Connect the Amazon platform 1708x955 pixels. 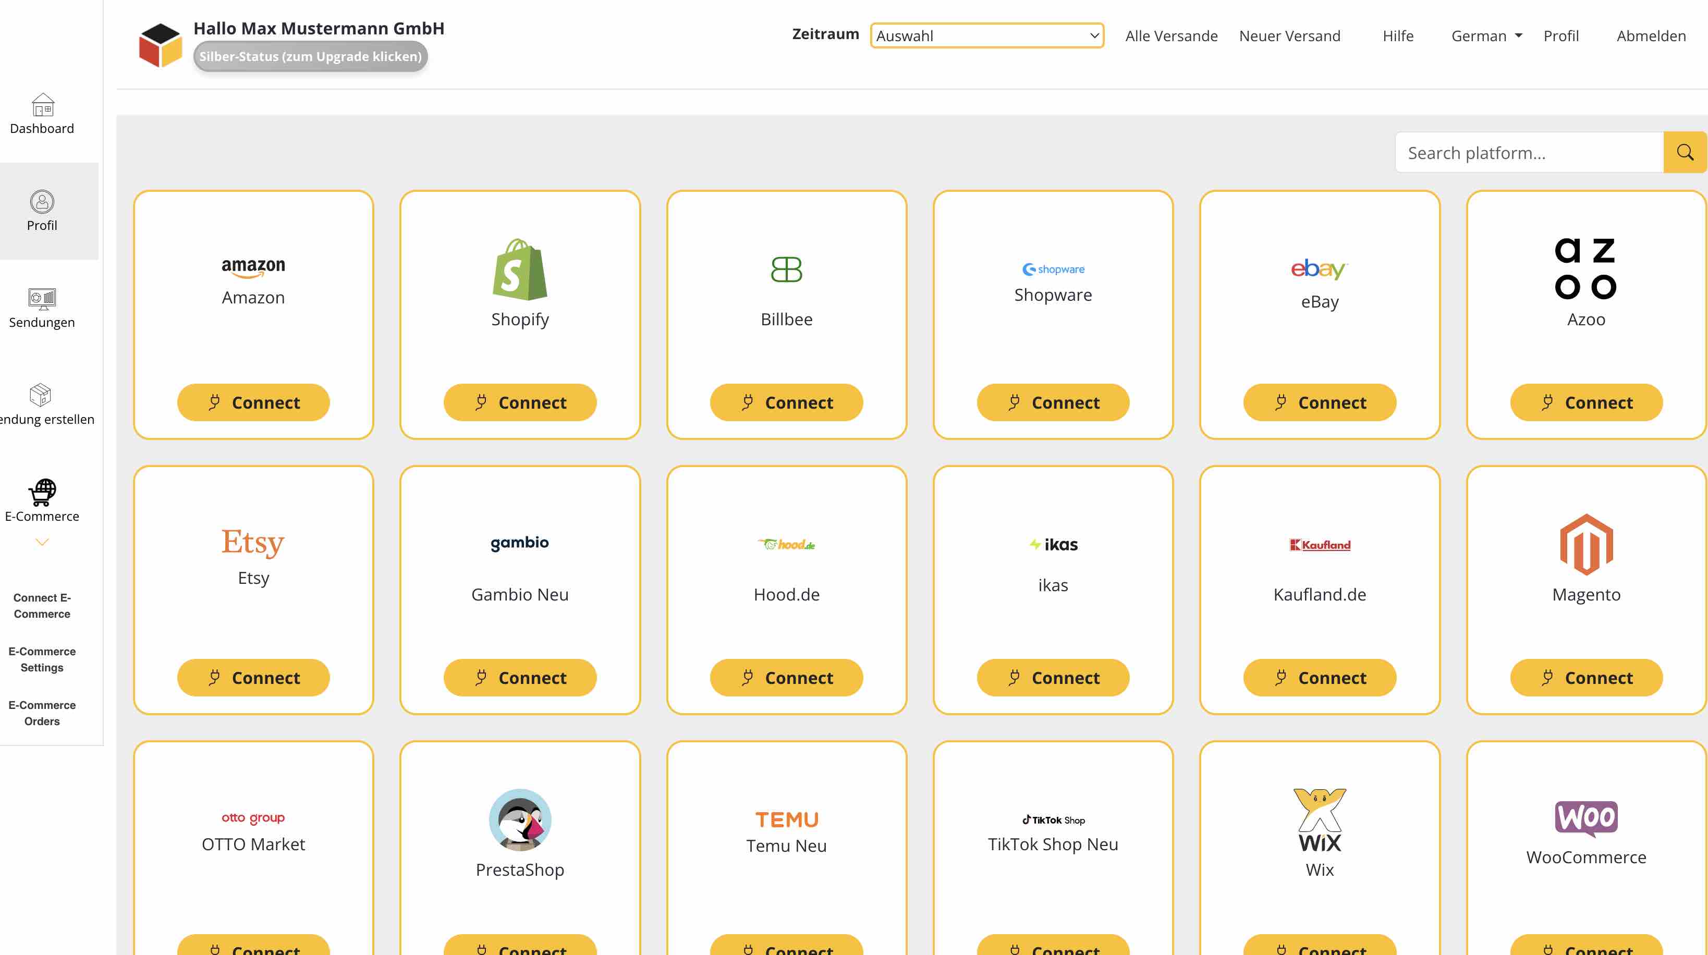click(x=253, y=402)
